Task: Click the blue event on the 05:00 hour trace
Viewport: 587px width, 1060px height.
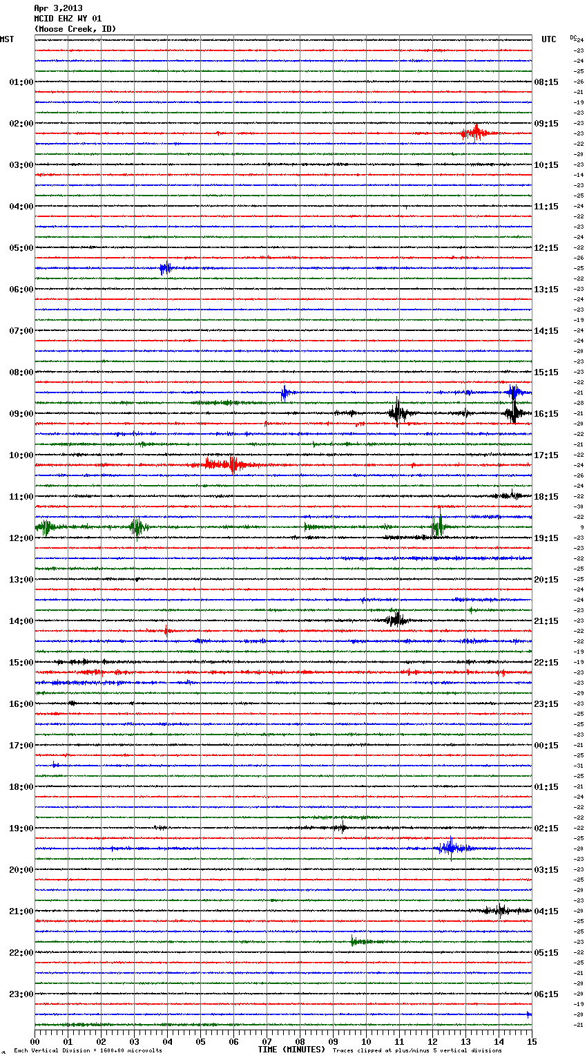Action: tap(166, 268)
